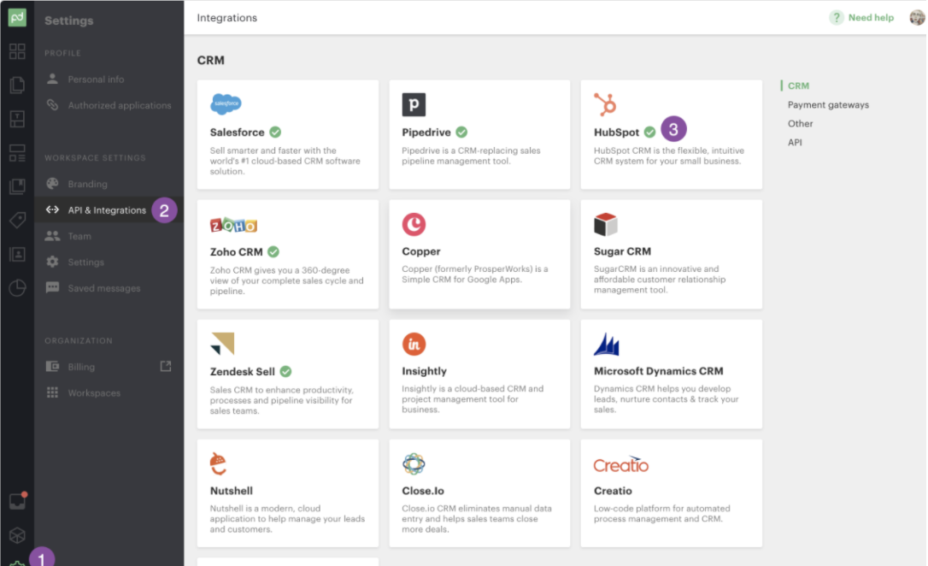Open the Close.io integration title
Screen dimensions: 928x566
(423, 490)
